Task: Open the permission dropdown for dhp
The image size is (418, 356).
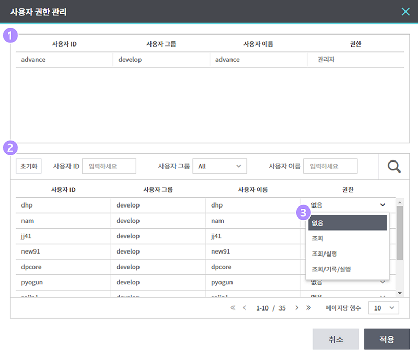Action: point(348,205)
